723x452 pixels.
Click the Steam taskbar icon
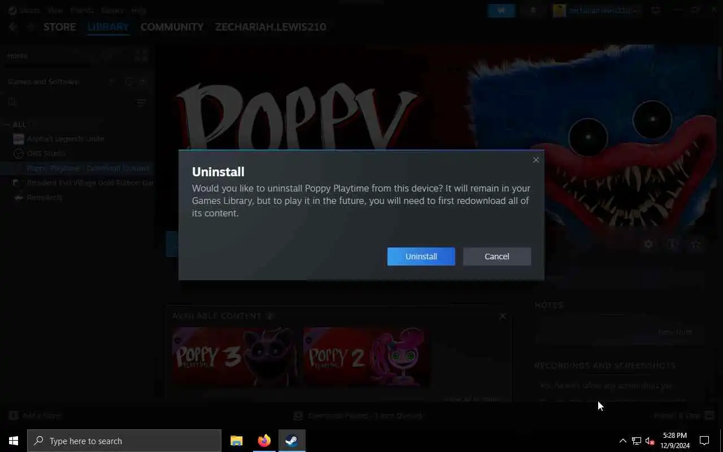coord(292,441)
